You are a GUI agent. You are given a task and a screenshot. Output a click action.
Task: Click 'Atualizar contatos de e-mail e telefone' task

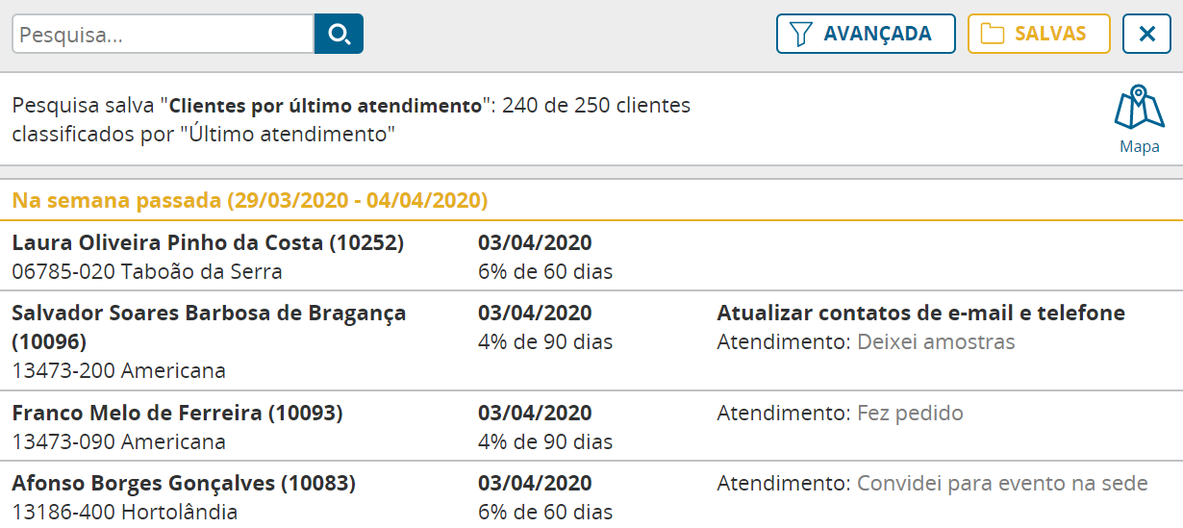(x=920, y=314)
